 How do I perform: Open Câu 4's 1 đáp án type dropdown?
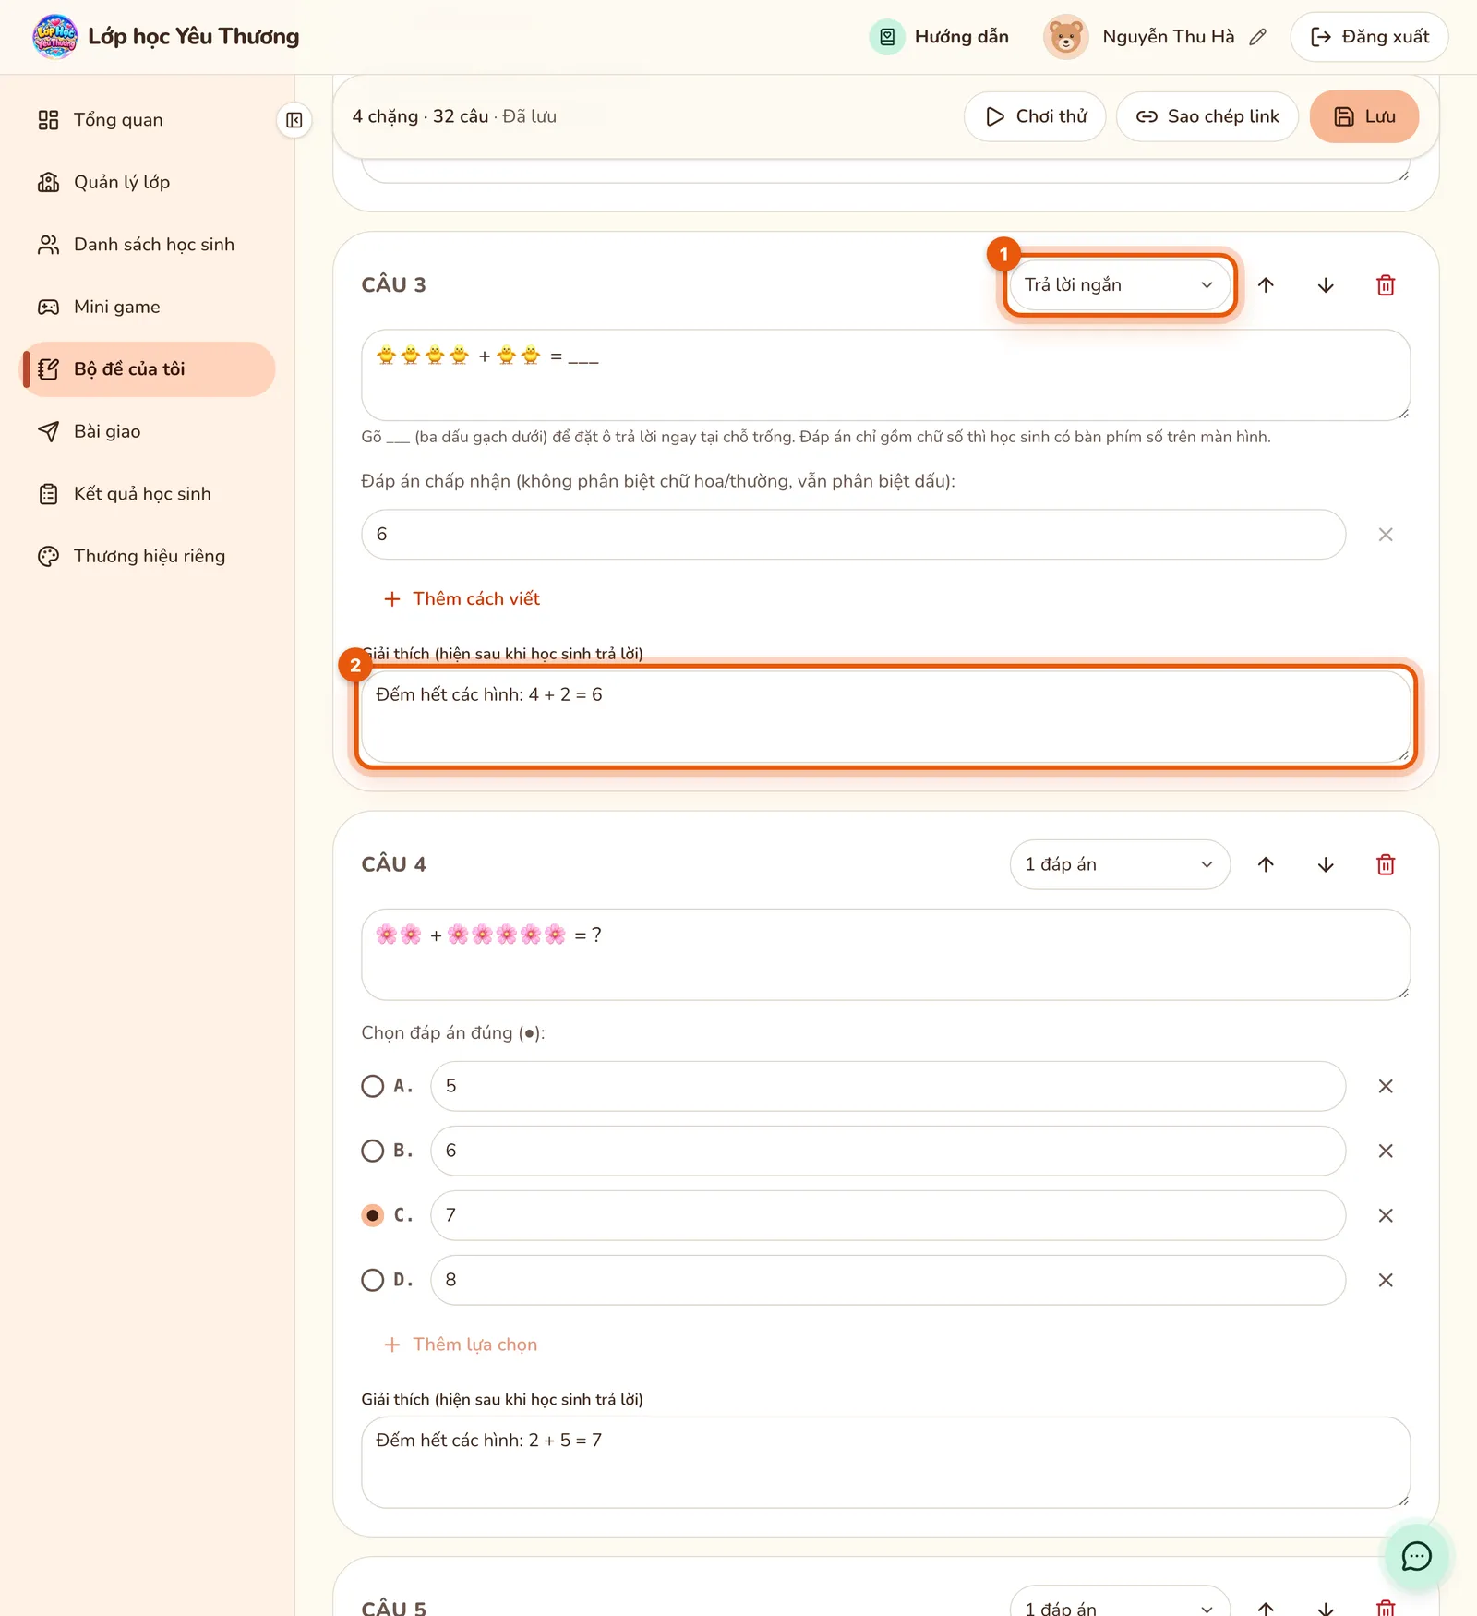[x=1120, y=864]
